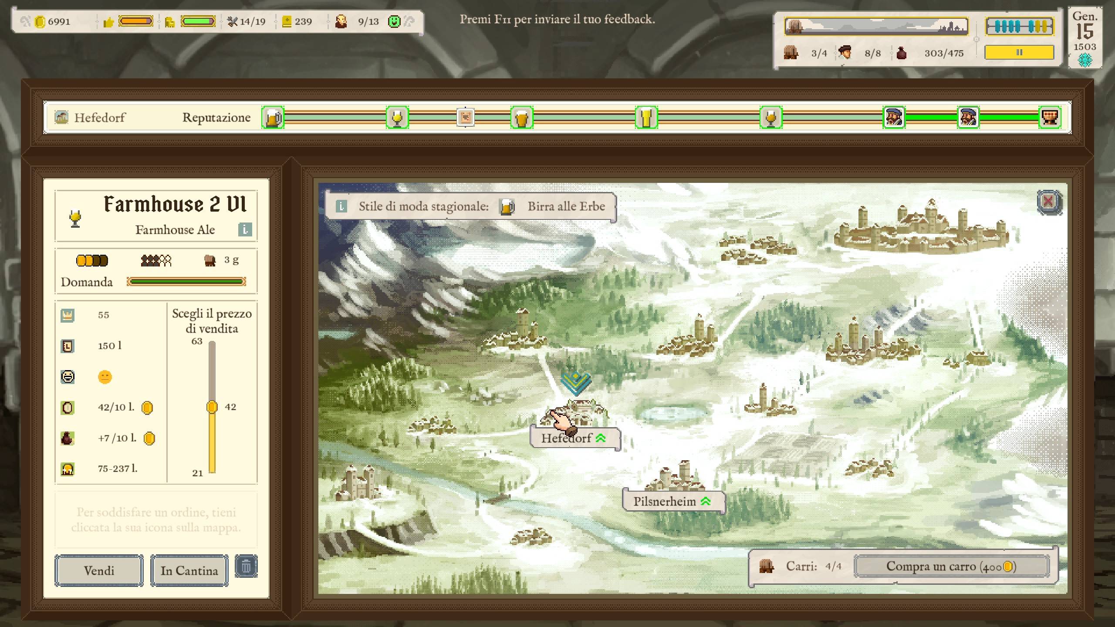Click the first beer mug reputation milestone
Viewport: 1115px width, 627px height.
coord(273,118)
